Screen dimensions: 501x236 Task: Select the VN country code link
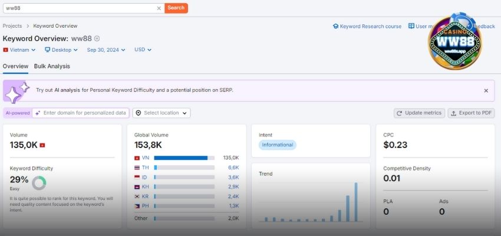146,158
